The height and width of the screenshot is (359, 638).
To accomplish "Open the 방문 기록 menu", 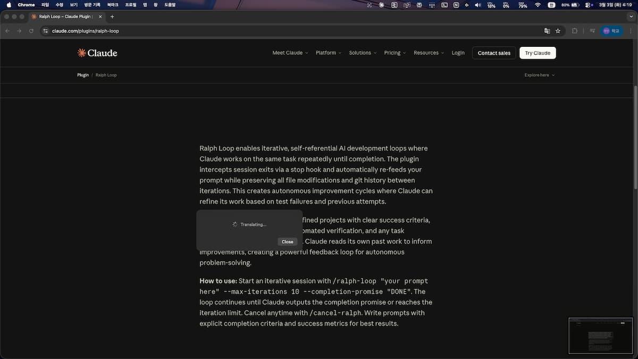I will [92, 5].
